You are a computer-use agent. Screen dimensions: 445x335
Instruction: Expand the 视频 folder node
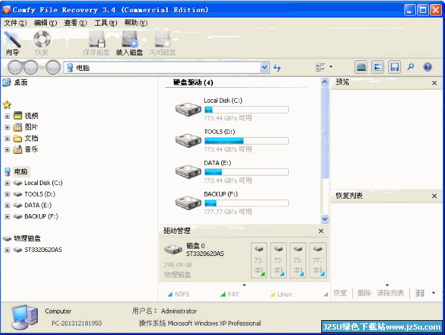click(x=7, y=116)
